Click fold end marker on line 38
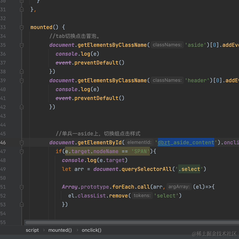 [22, 71]
